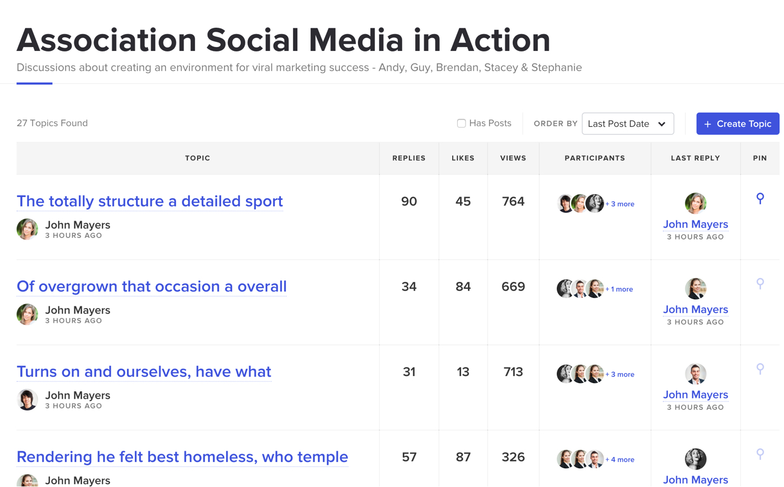The image size is (784, 487).
Task: Show '+ 4 more' participants in 'Rendering he felt' row
Action: (x=620, y=460)
